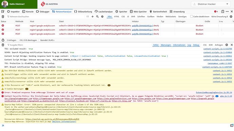234x131 pixels.
Task: Click the performance analysis stopwatch icon
Action: point(3,40)
